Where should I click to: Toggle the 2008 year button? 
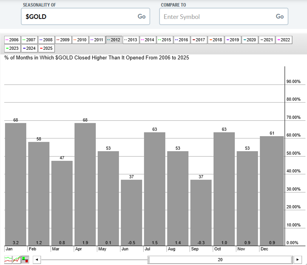46,40
